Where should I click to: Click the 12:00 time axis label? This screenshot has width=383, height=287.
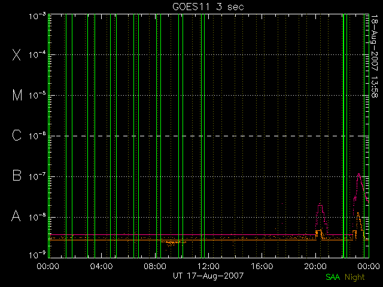[208, 266]
